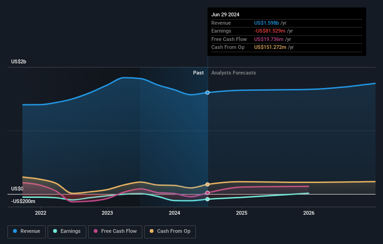Click the blue Revenue legend dot

[15, 231]
